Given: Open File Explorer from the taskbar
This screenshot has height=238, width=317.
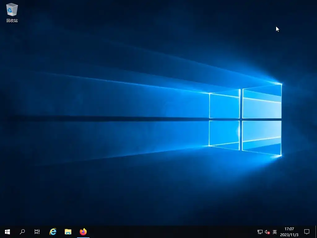Looking at the screenshot, I should point(68,232).
